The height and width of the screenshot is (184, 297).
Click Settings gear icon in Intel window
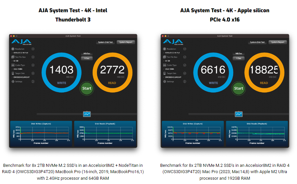[13, 82]
